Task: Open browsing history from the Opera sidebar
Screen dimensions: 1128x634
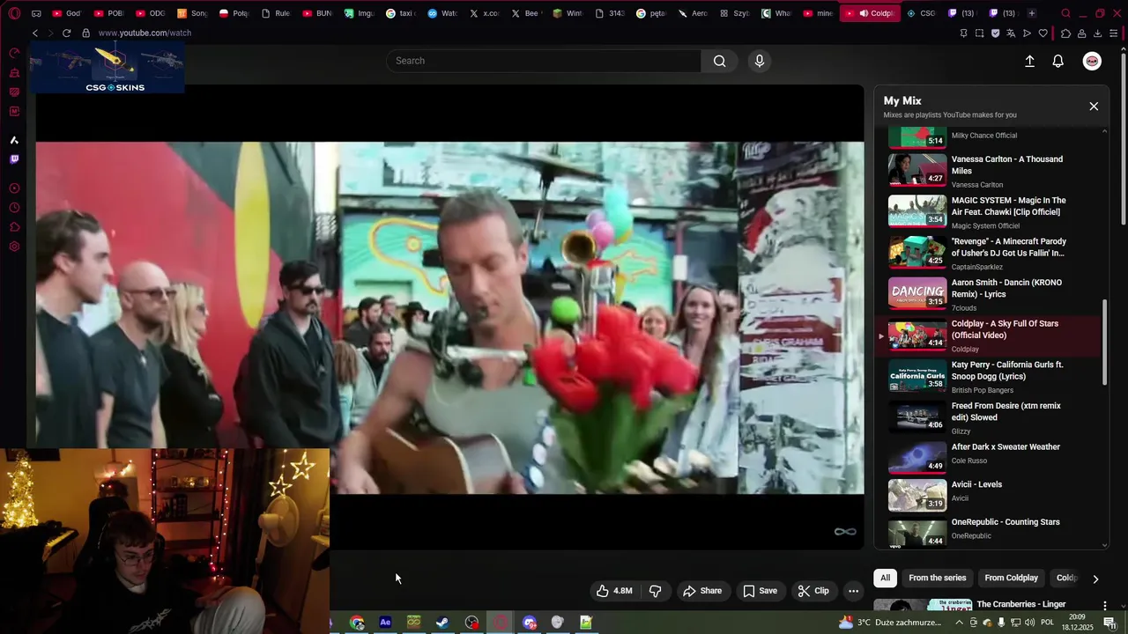Action: [14, 208]
